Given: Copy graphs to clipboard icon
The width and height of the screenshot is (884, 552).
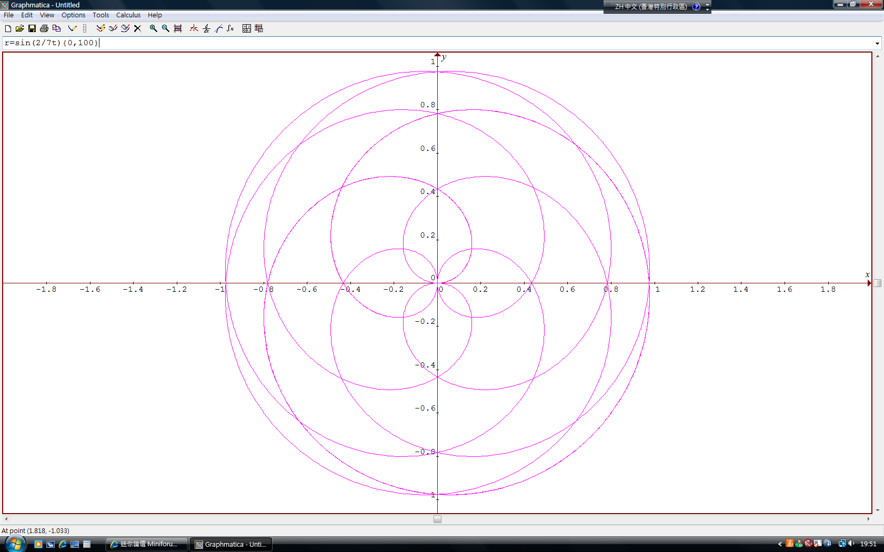Looking at the screenshot, I should click(x=56, y=28).
